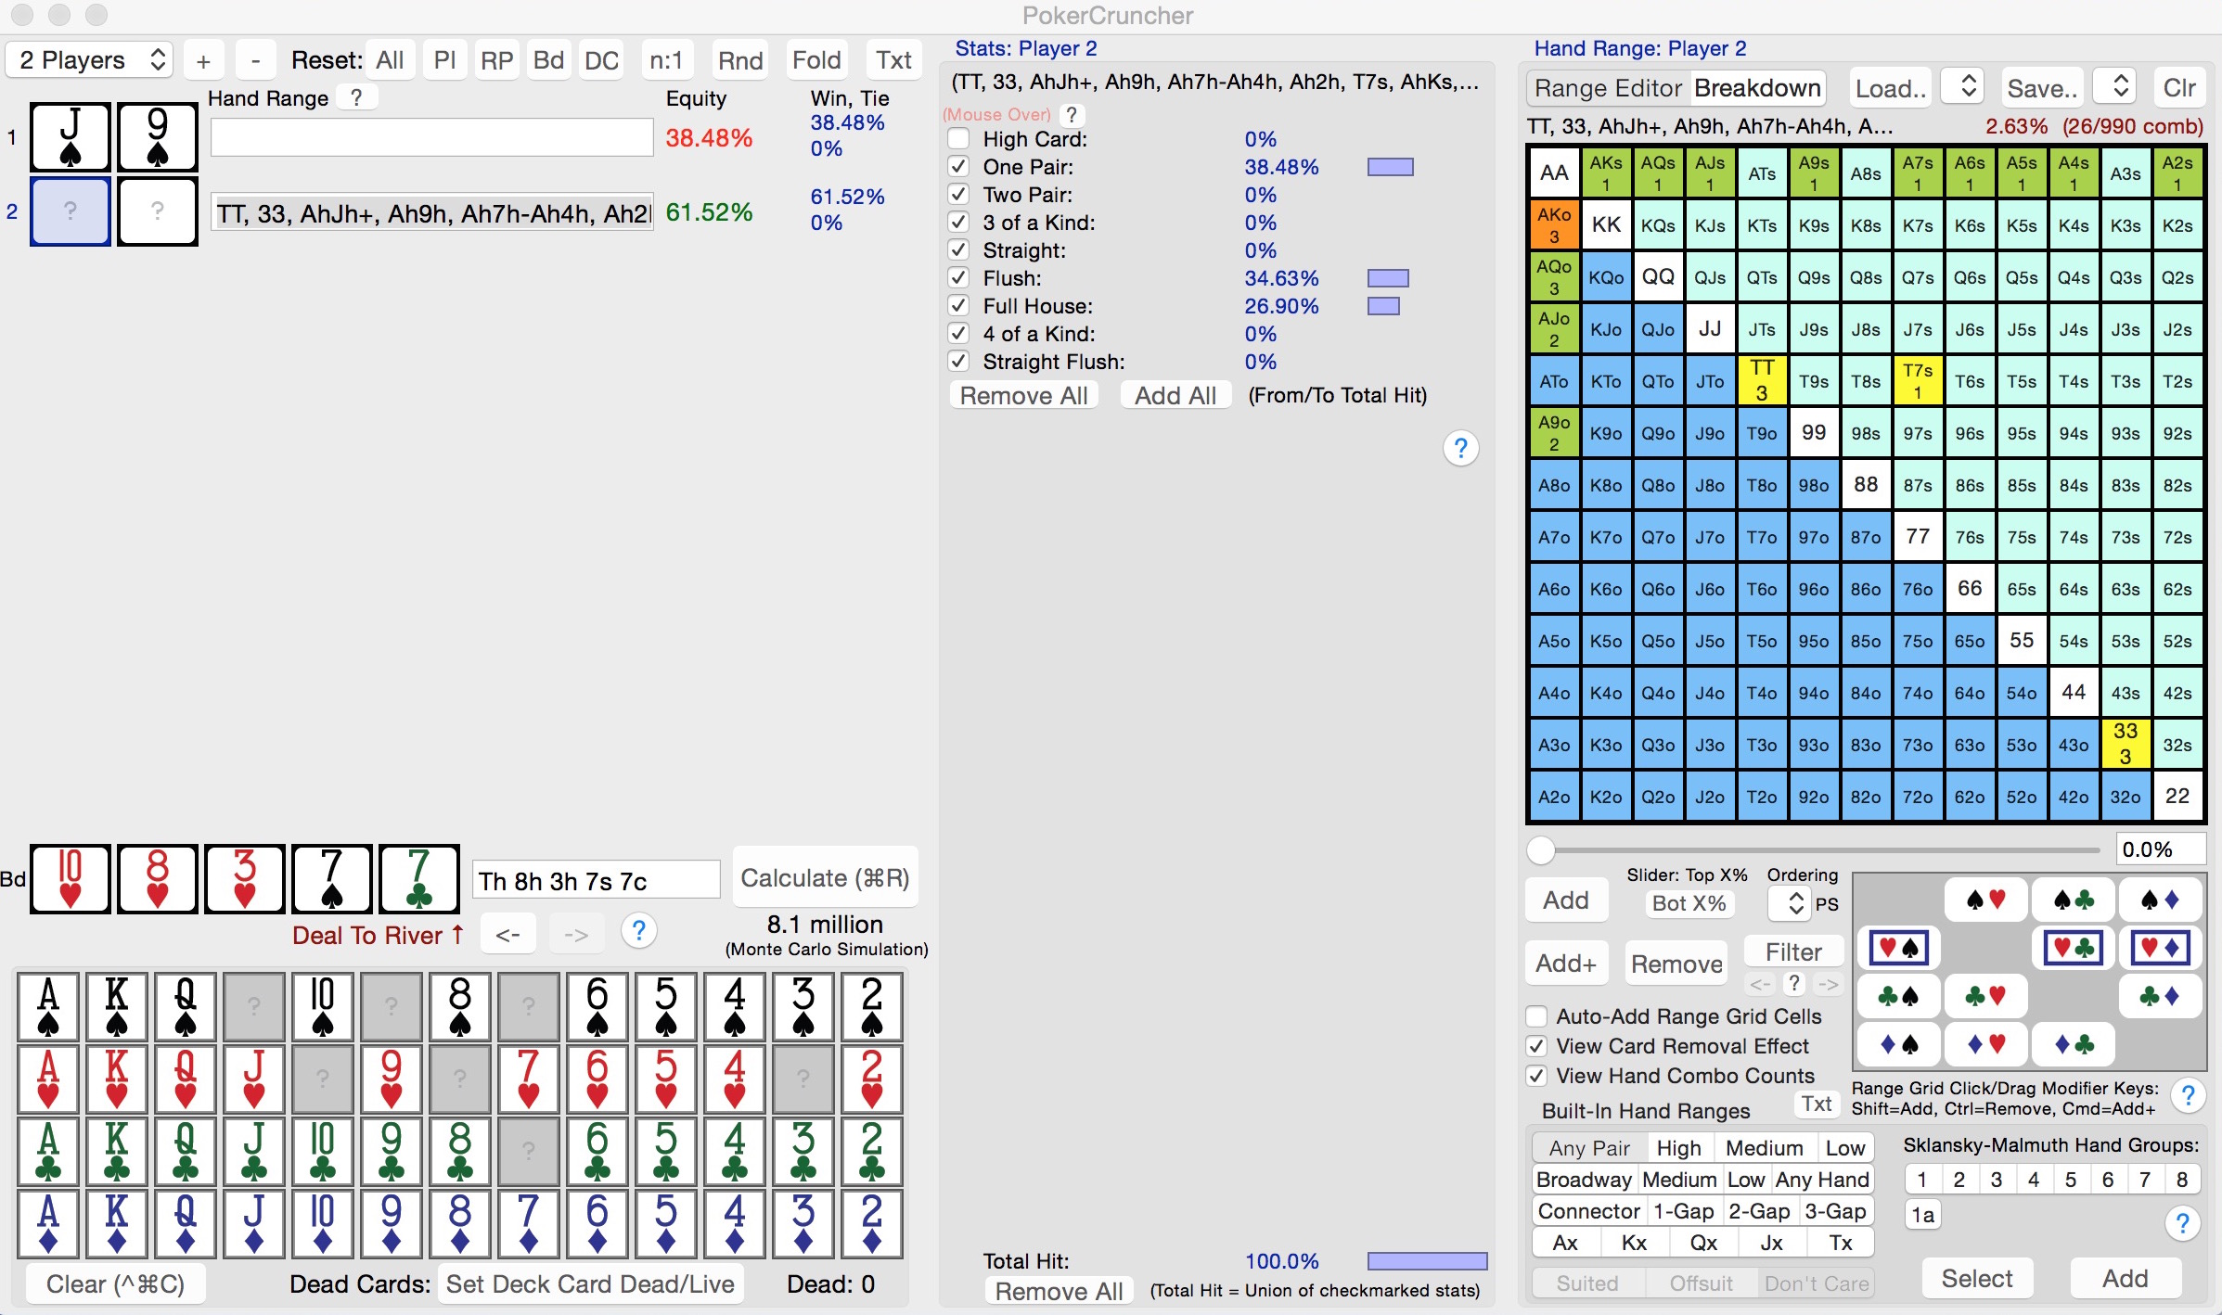Viewport: 2222px width, 1315px height.
Task: Choose the Any Pair built-in range
Action: click(x=1589, y=1148)
